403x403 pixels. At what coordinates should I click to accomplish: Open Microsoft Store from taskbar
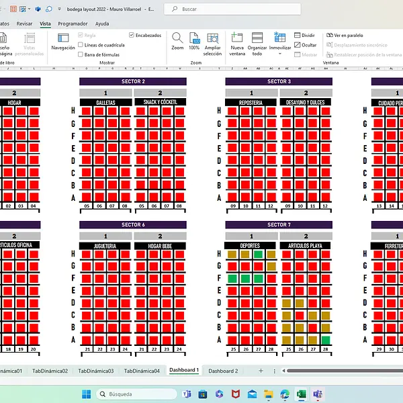pyautogui.click(x=203, y=394)
